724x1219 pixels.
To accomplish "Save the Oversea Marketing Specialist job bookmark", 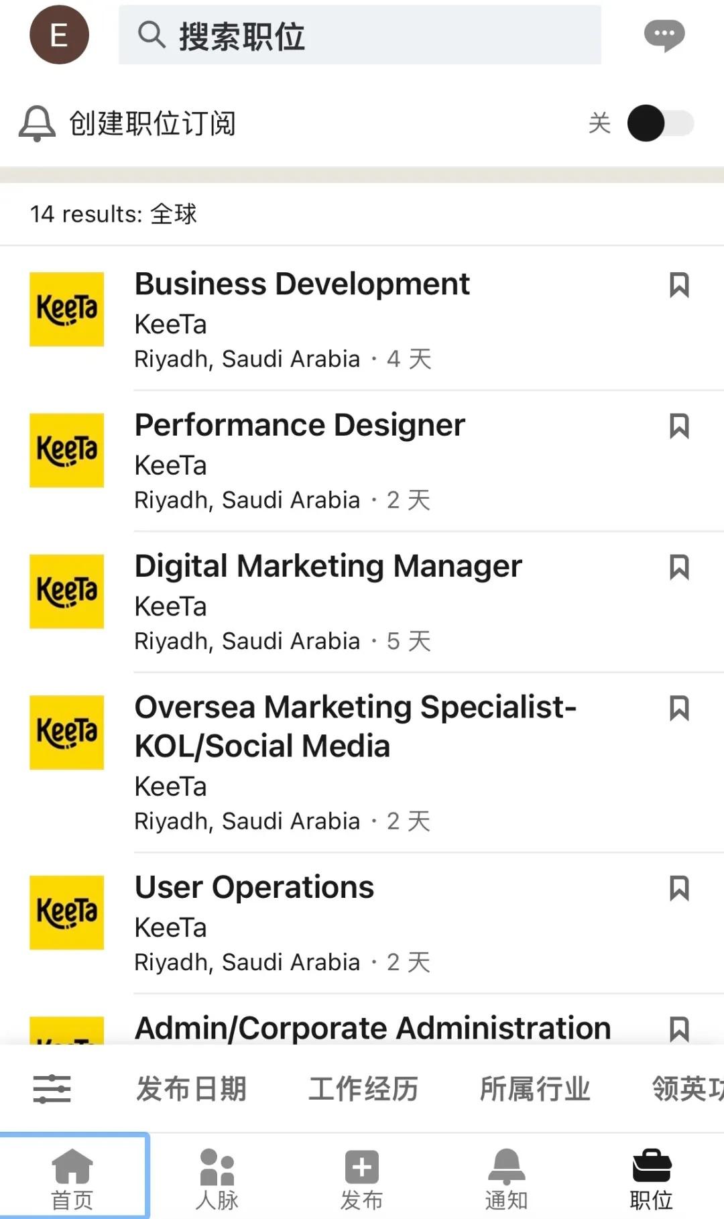I will [x=679, y=708].
